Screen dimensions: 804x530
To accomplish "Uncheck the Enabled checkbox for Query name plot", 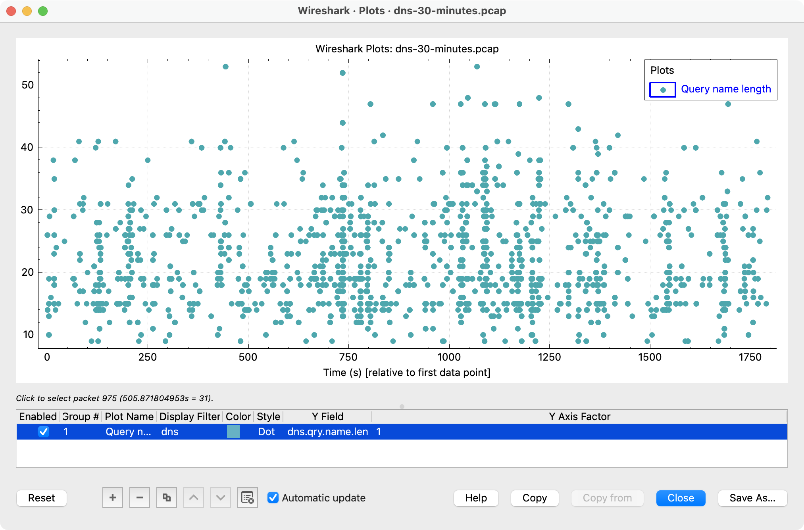I will (x=43, y=432).
